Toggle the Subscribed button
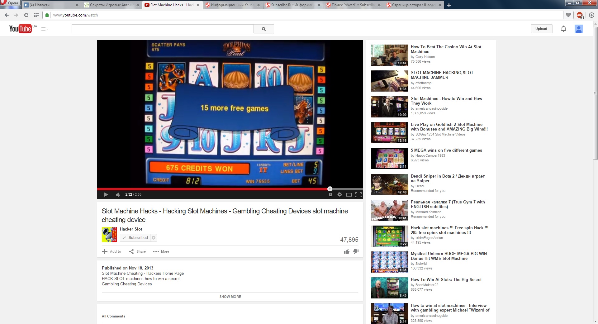 pos(135,238)
